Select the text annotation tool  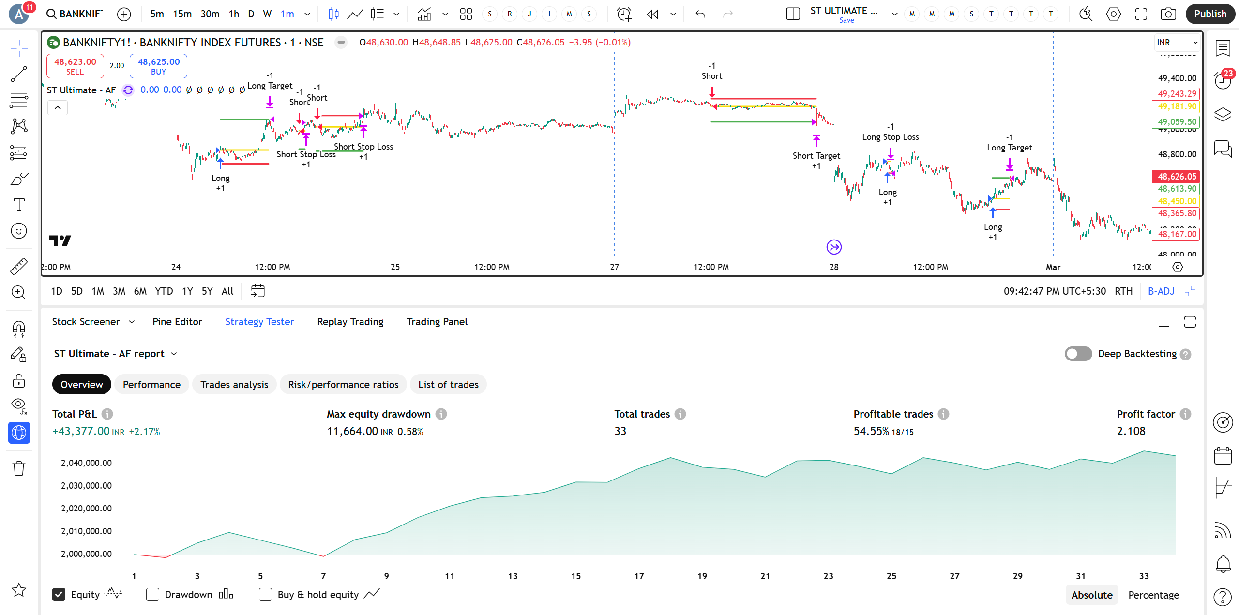pyautogui.click(x=19, y=205)
